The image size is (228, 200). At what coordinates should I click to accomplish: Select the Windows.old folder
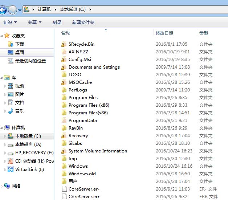point(82,174)
